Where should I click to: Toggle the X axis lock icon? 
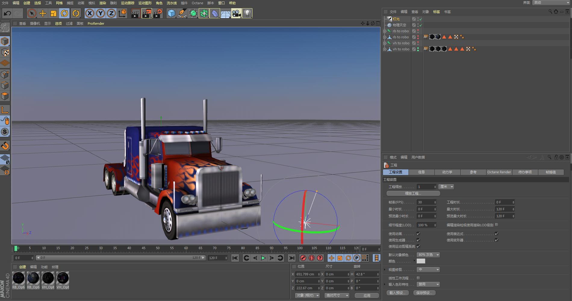click(89, 13)
